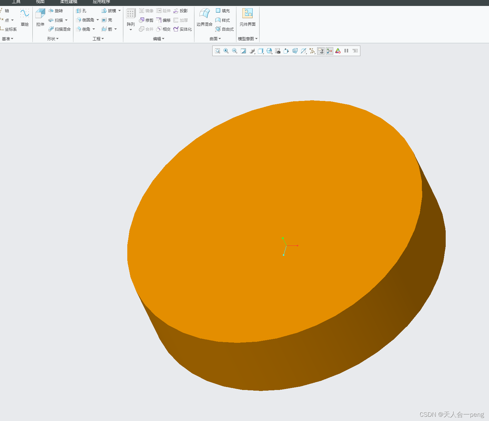Expand the 基准 group menu
The height and width of the screenshot is (421, 489).
8,39
